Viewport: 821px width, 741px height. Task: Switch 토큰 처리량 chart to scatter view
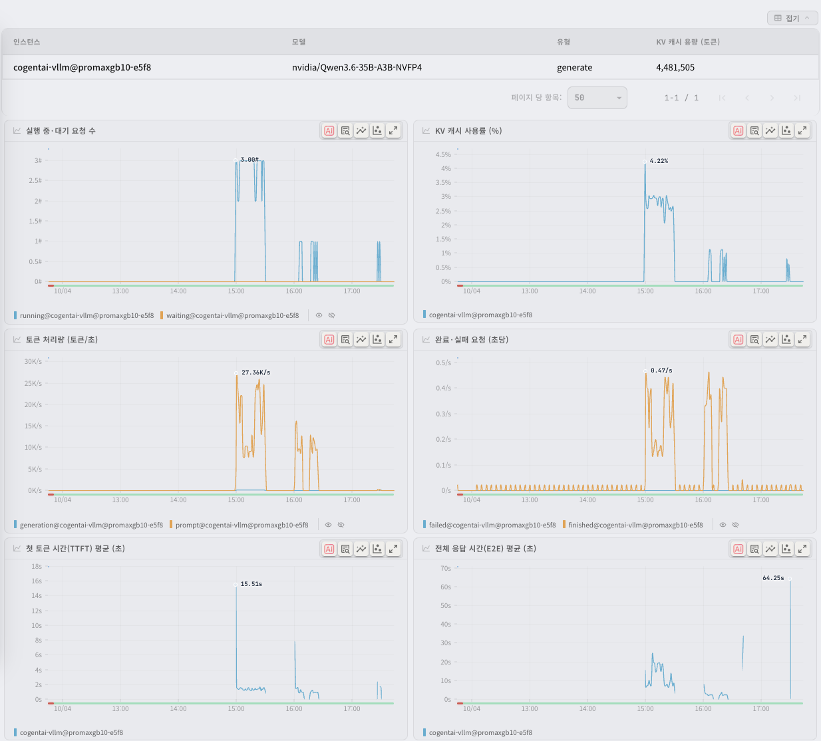(377, 339)
